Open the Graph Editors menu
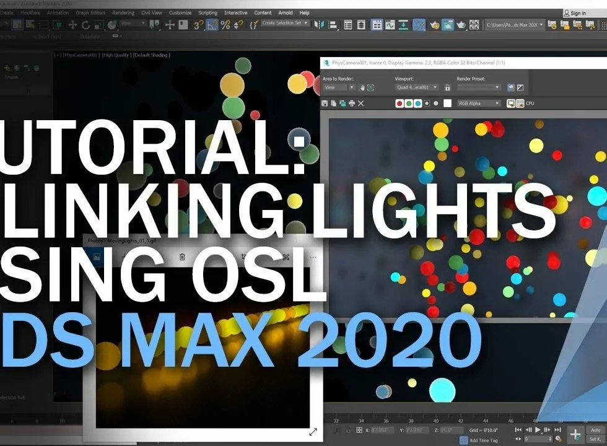607x446 pixels. tap(90, 13)
